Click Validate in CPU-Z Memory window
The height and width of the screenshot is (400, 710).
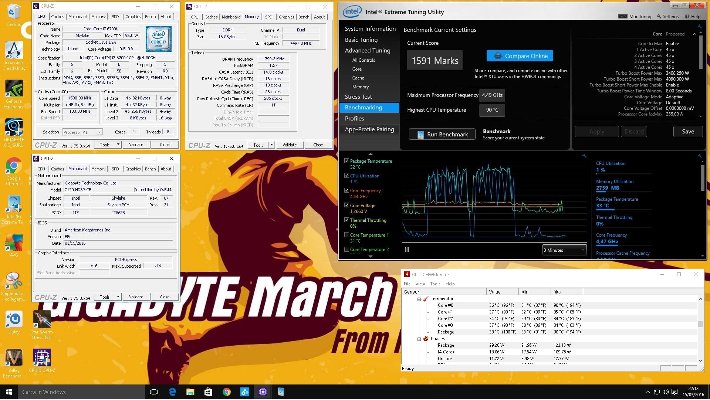tap(290, 145)
